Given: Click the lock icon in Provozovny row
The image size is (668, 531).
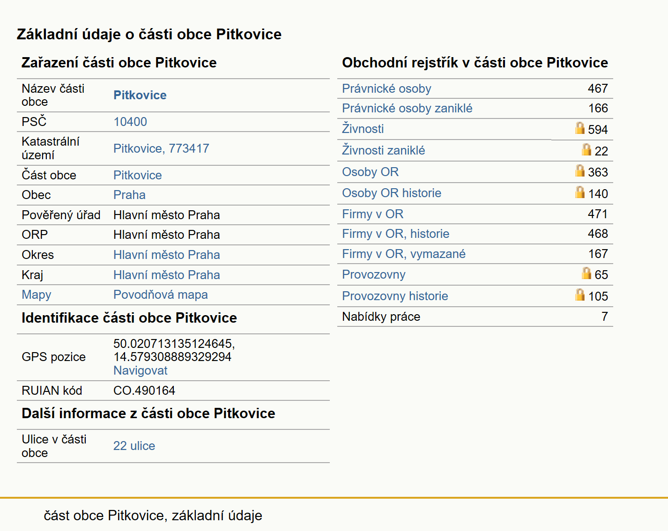Looking at the screenshot, I should [x=586, y=273].
